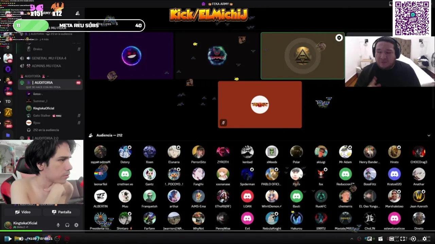Select the pyramid eye speaker tile

pos(302,56)
